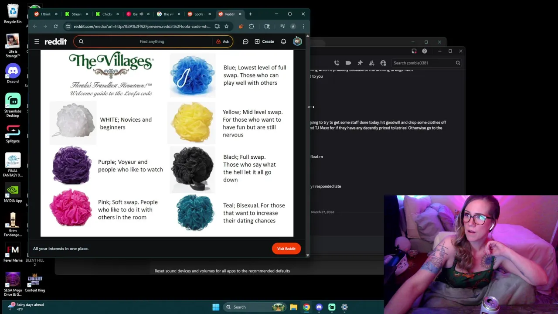558x314 pixels.
Task: Select Streamlabs Desktop shortcut
Action: (13, 105)
